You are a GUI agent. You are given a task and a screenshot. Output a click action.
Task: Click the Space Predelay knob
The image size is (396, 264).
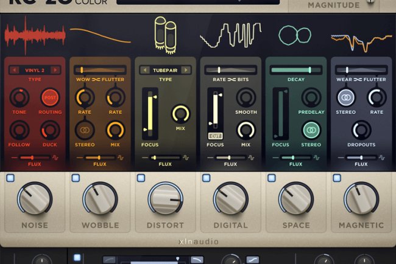click(311, 97)
